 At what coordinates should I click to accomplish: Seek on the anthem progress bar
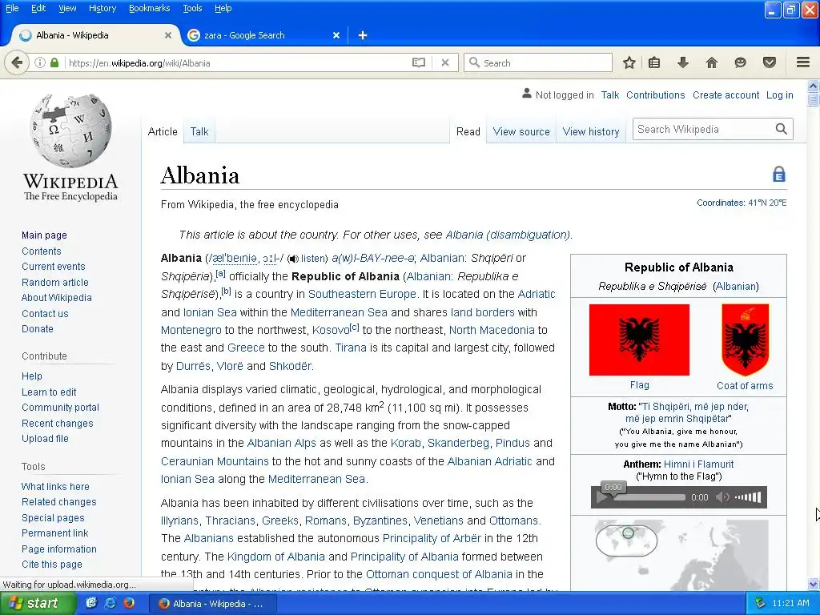650,497
